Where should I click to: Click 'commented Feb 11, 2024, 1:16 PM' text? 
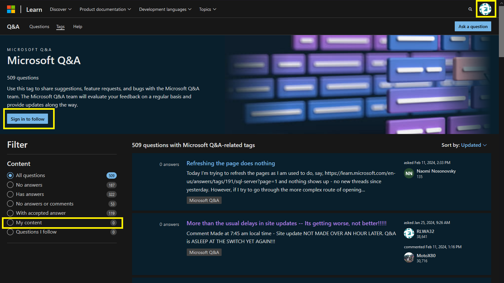click(433, 247)
